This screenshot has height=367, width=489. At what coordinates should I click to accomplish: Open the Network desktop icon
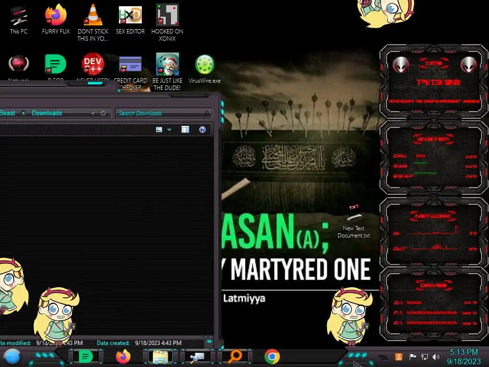pos(19,66)
